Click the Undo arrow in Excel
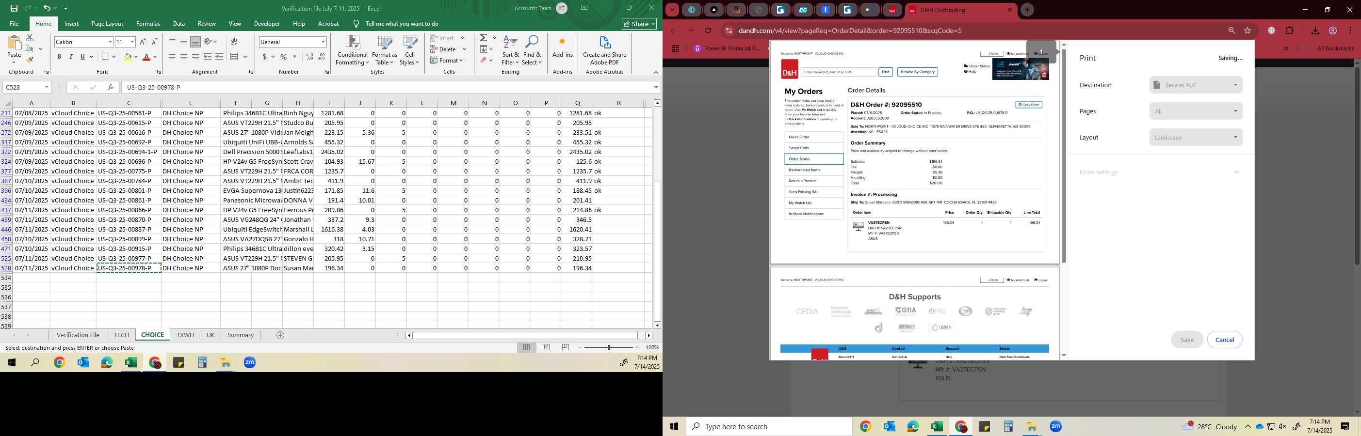The height and width of the screenshot is (436, 1361). [x=47, y=8]
